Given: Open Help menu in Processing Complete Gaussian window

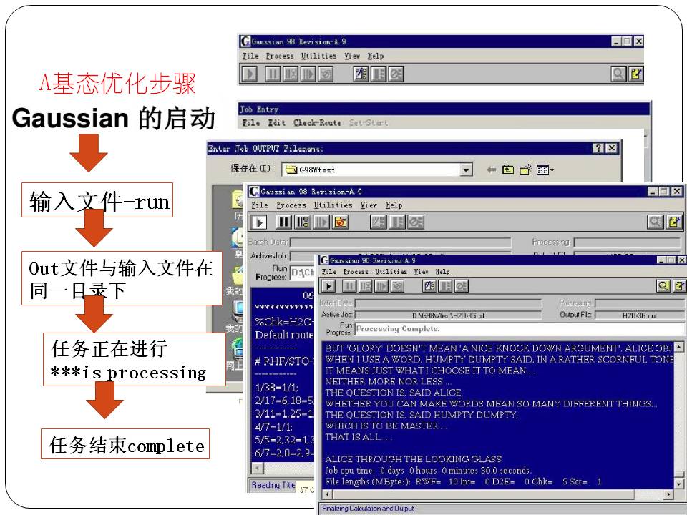Looking at the screenshot, I should [442, 272].
